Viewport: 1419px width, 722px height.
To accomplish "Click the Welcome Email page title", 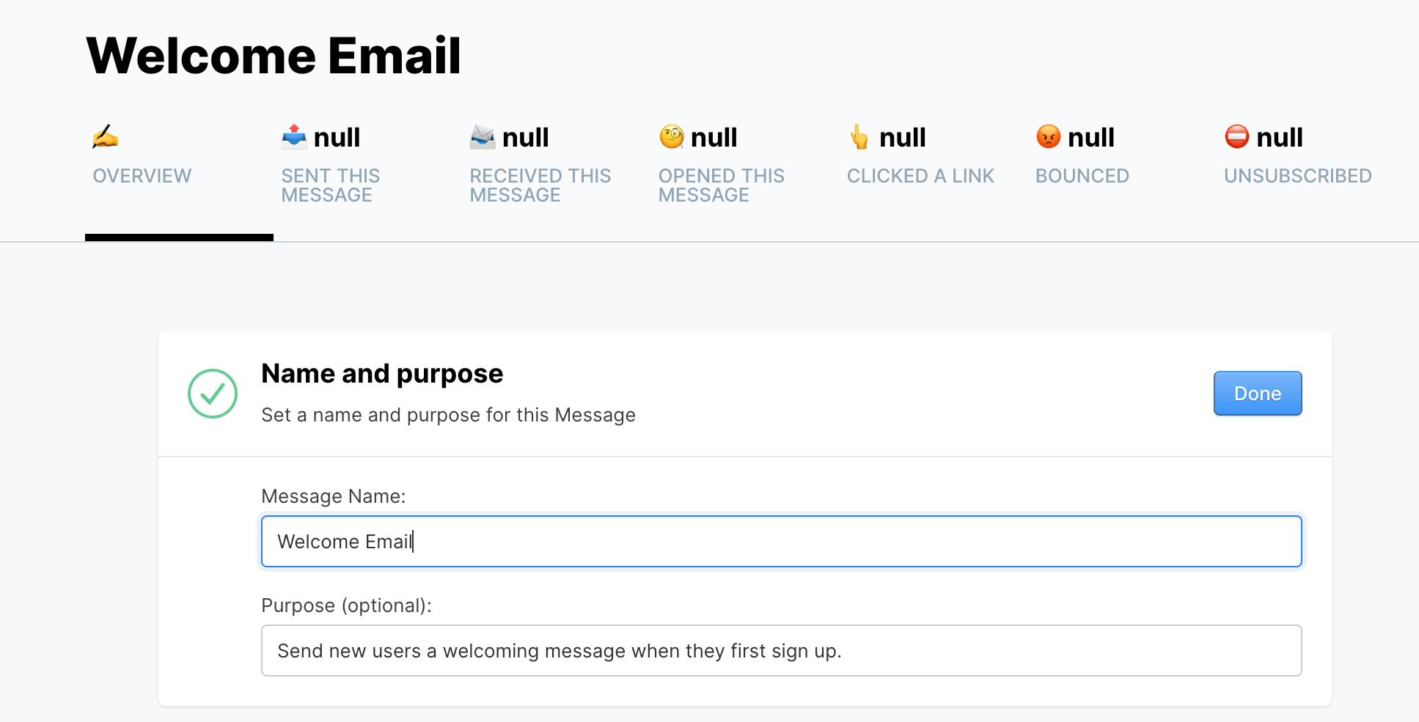I will 274,56.
